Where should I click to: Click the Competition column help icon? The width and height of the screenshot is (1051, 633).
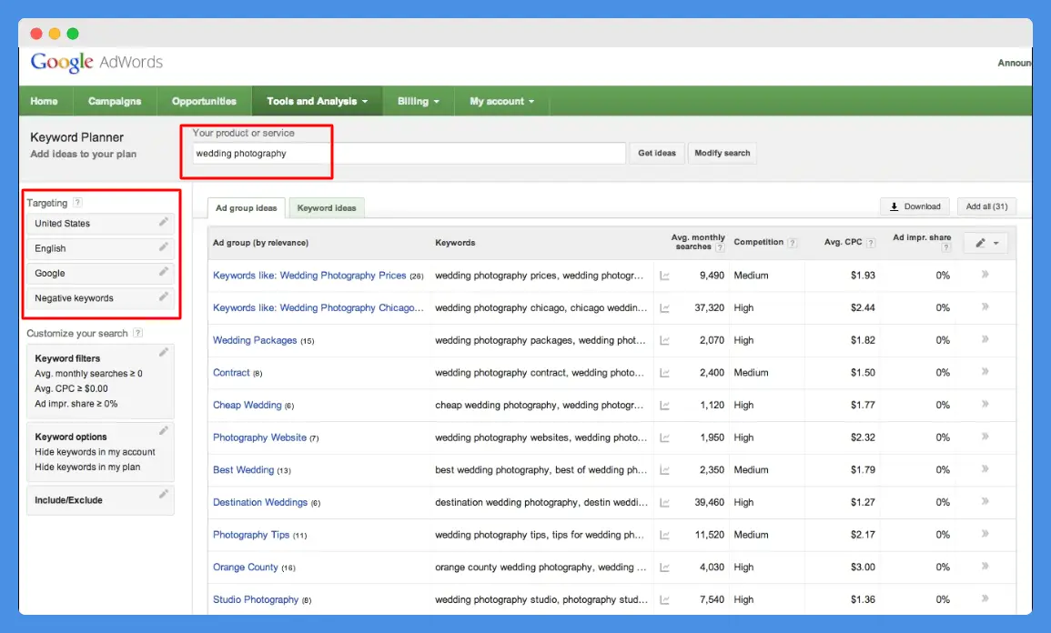(791, 242)
